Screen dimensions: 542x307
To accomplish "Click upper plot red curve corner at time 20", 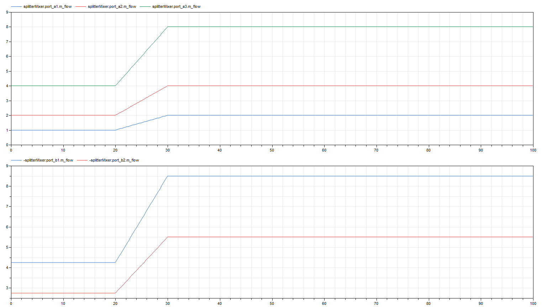I will (115, 115).
